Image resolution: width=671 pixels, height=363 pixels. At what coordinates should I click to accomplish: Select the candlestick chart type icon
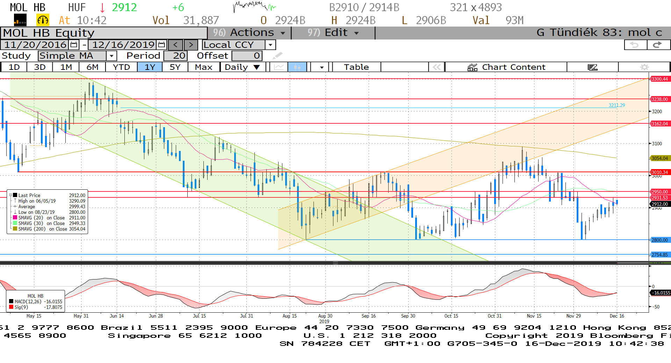click(x=297, y=67)
